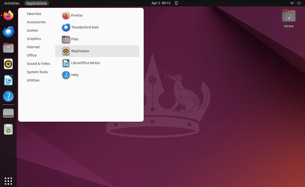This screenshot has height=187, width=305.
Task: Select the Sound & Video category
Action: pyautogui.click(x=38, y=64)
